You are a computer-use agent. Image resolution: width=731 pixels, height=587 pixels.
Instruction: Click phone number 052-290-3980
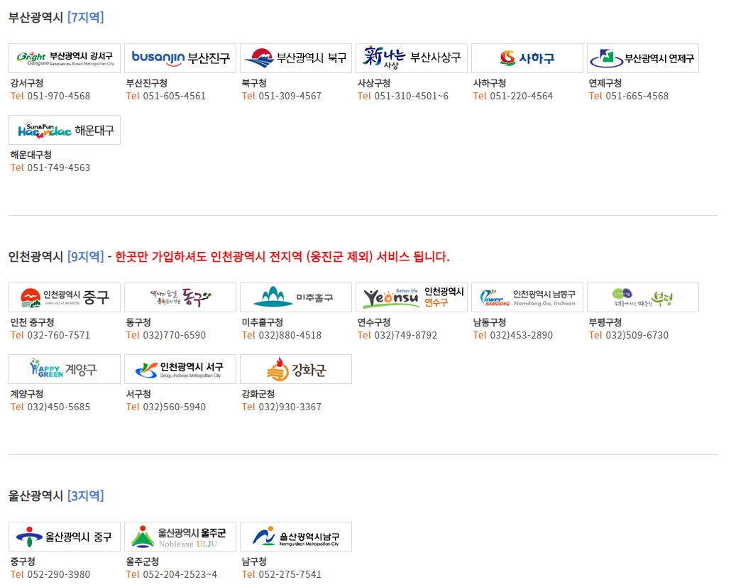pyautogui.click(x=59, y=574)
